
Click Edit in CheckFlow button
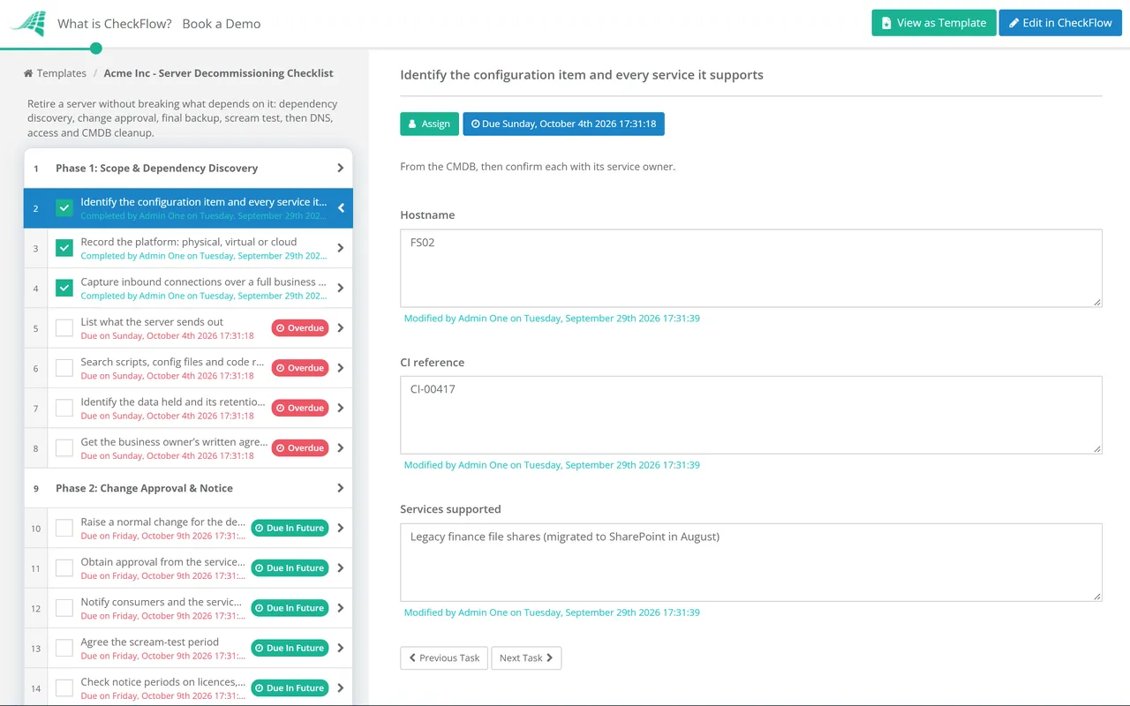pyautogui.click(x=1060, y=23)
